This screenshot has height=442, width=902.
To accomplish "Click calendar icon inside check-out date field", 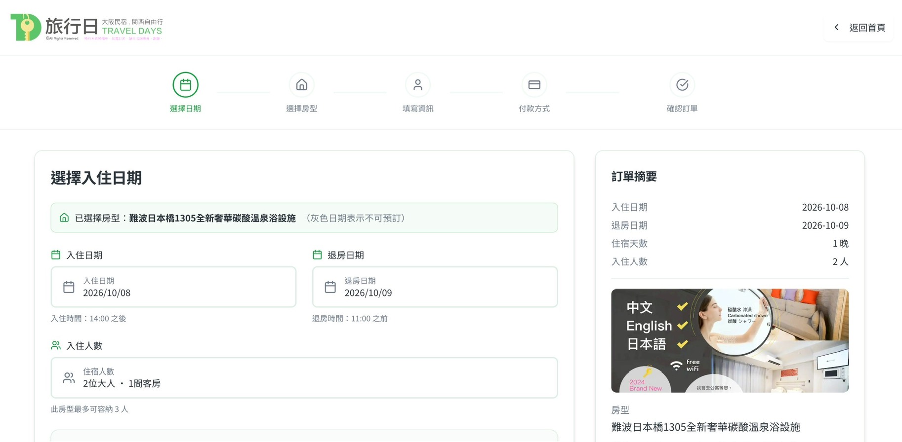I will [330, 287].
